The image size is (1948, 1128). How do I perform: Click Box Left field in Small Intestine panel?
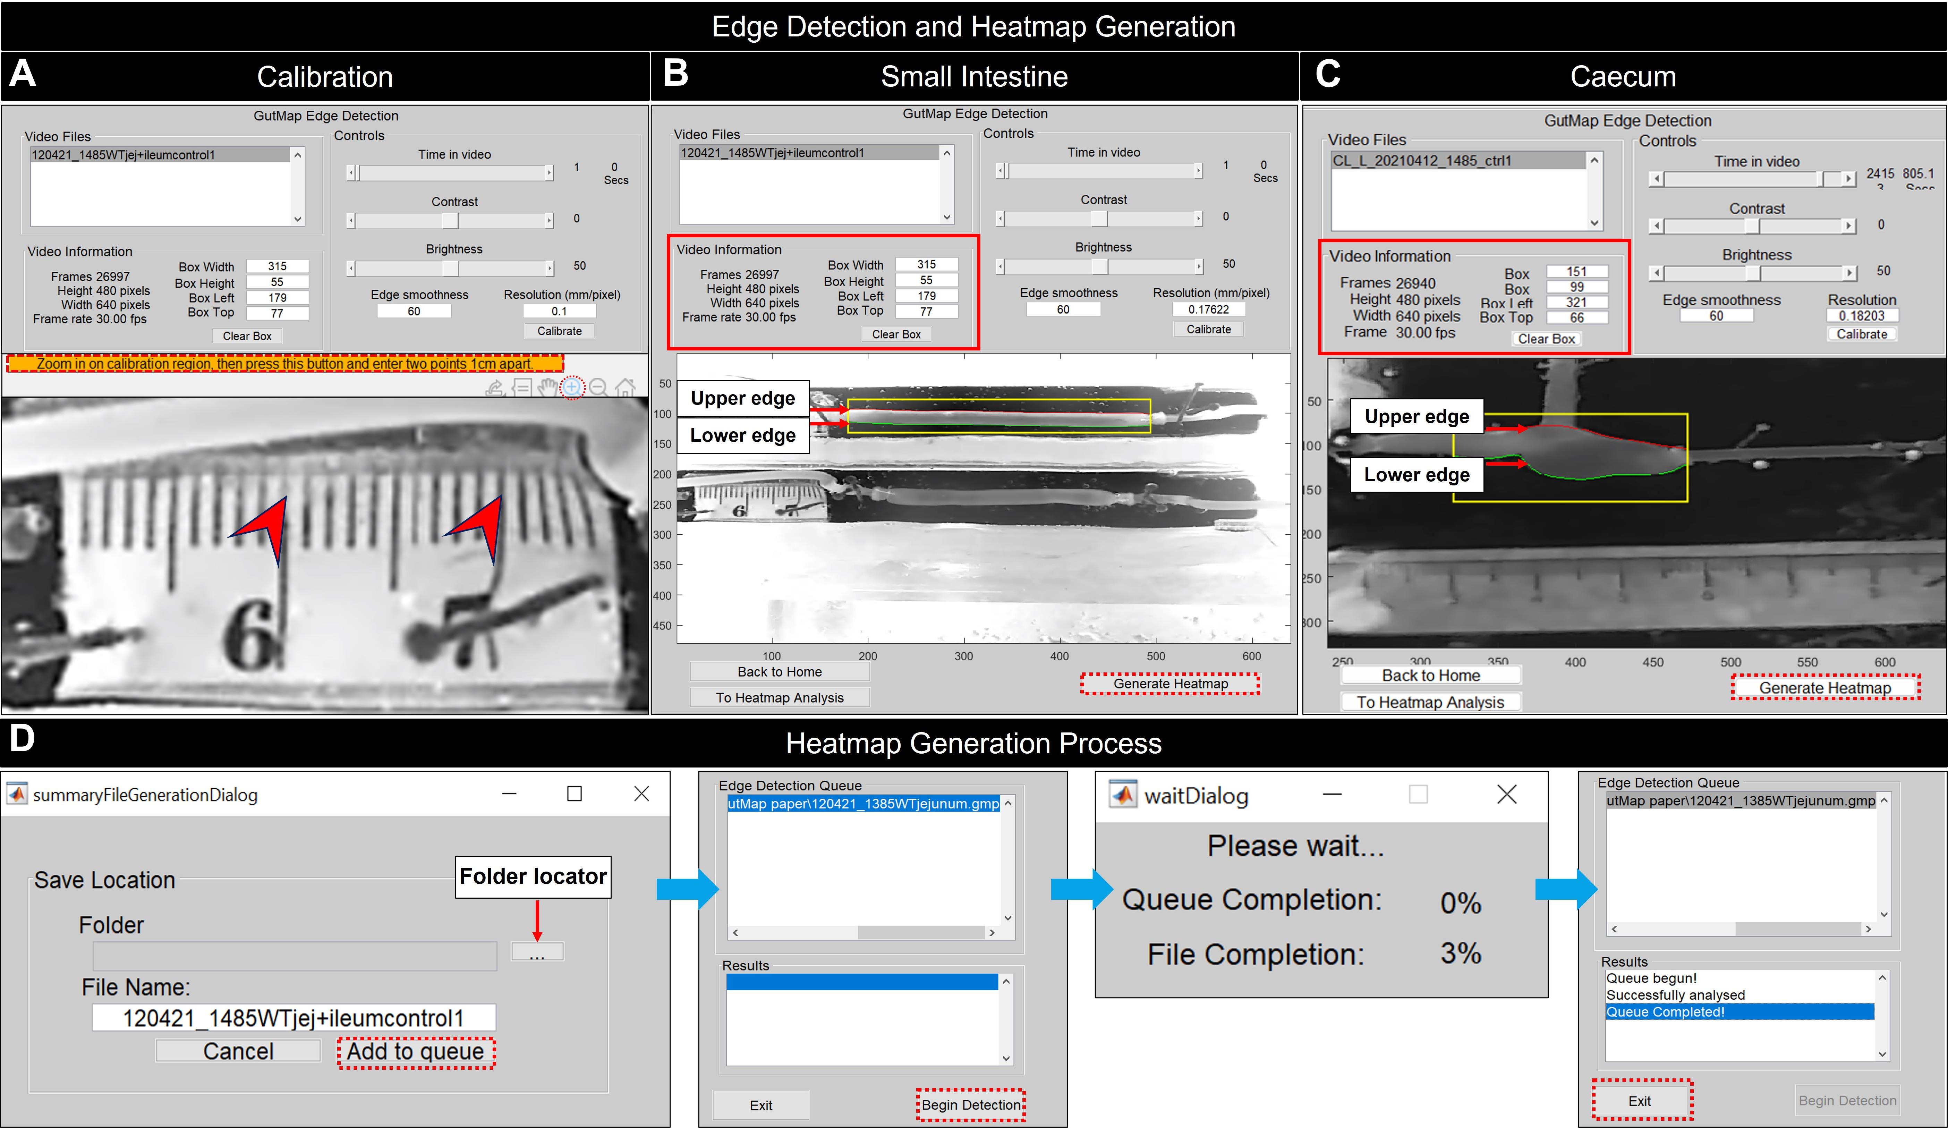coord(927,295)
